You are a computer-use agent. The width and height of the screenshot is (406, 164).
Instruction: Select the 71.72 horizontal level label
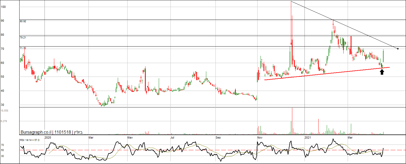23,48
